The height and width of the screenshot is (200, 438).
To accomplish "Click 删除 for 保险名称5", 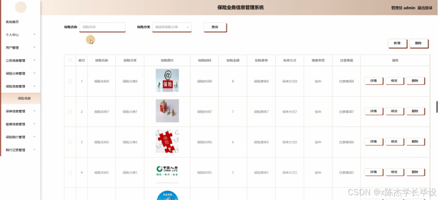I will (x=415, y=172).
